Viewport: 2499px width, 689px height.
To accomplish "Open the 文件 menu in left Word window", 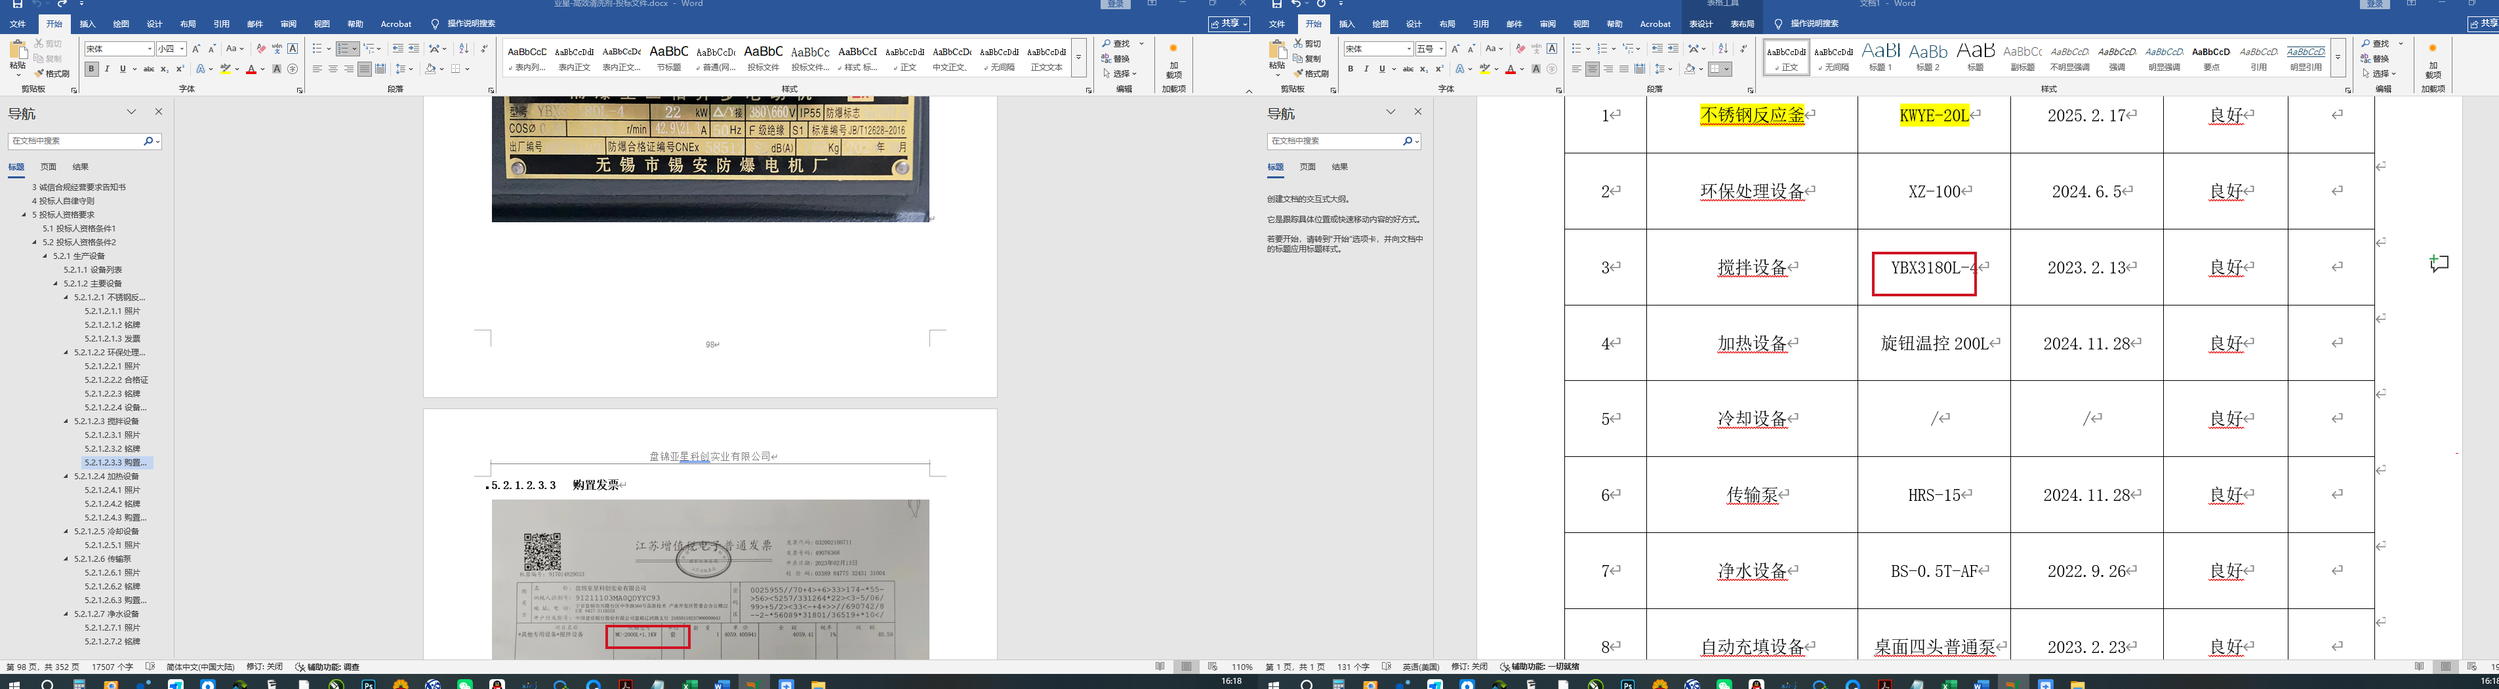I will pyautogui.click(x=18, y=23).
